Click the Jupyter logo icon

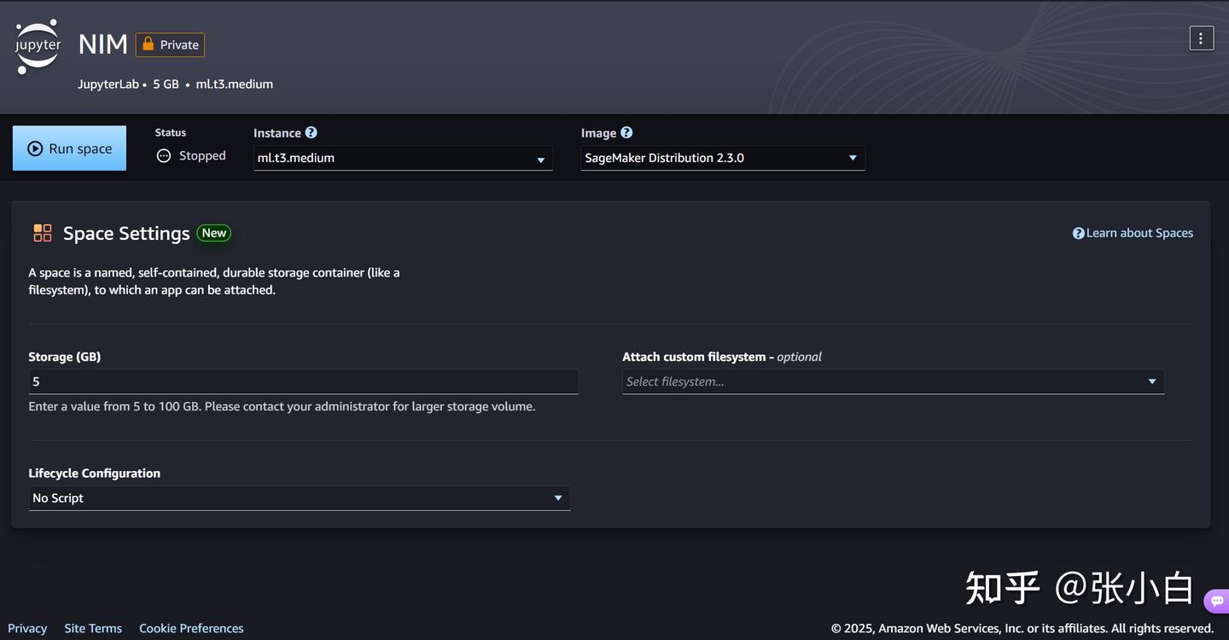pos(38,46)
